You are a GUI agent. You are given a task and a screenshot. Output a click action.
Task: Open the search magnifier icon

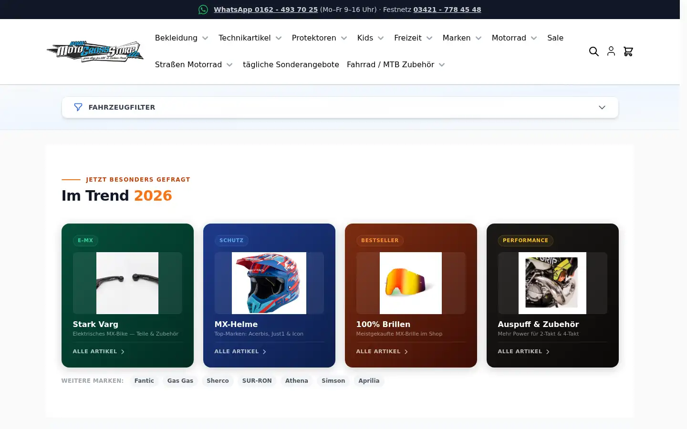click(x=593, y=51)
